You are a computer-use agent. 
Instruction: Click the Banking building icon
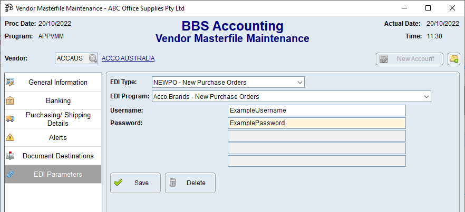pos(10,100)
